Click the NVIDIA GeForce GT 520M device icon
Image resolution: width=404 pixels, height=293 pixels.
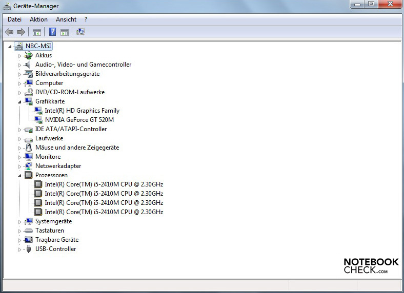pyautogui.click(x=38, y=120)
